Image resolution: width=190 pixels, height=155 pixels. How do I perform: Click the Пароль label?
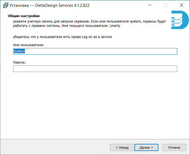pyautogui.click(x=20, y=62)
